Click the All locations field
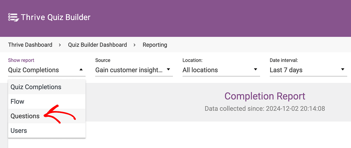This screenshot has height=148, width=351. 221,70
